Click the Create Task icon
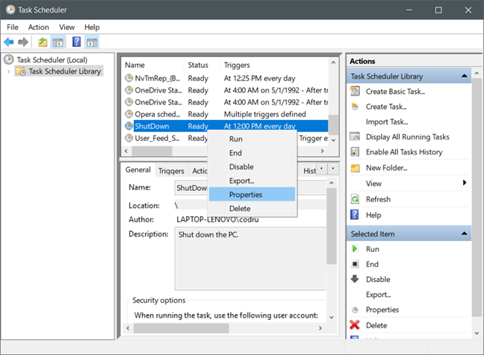 [355, 107]
